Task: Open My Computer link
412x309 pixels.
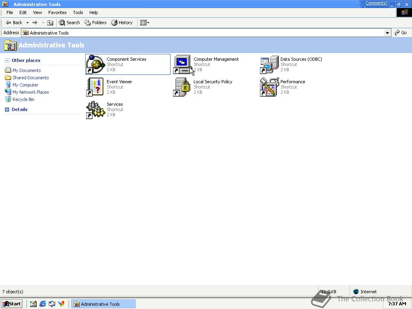Action: point(25,85)
